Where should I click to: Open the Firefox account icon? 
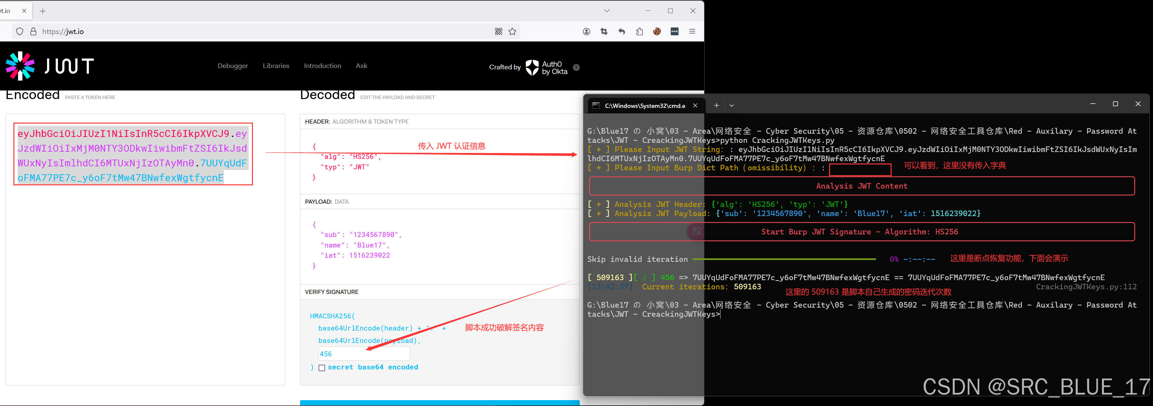point(586,31)
